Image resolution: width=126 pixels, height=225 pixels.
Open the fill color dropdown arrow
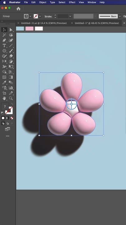[30, 16]
